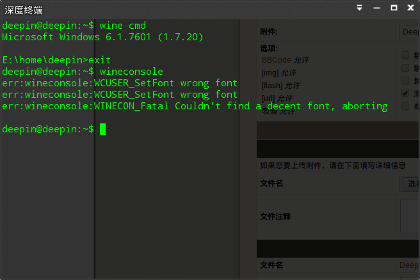Open the BBCode link
The image size is (420, 280).
click(x=276, y=60)
